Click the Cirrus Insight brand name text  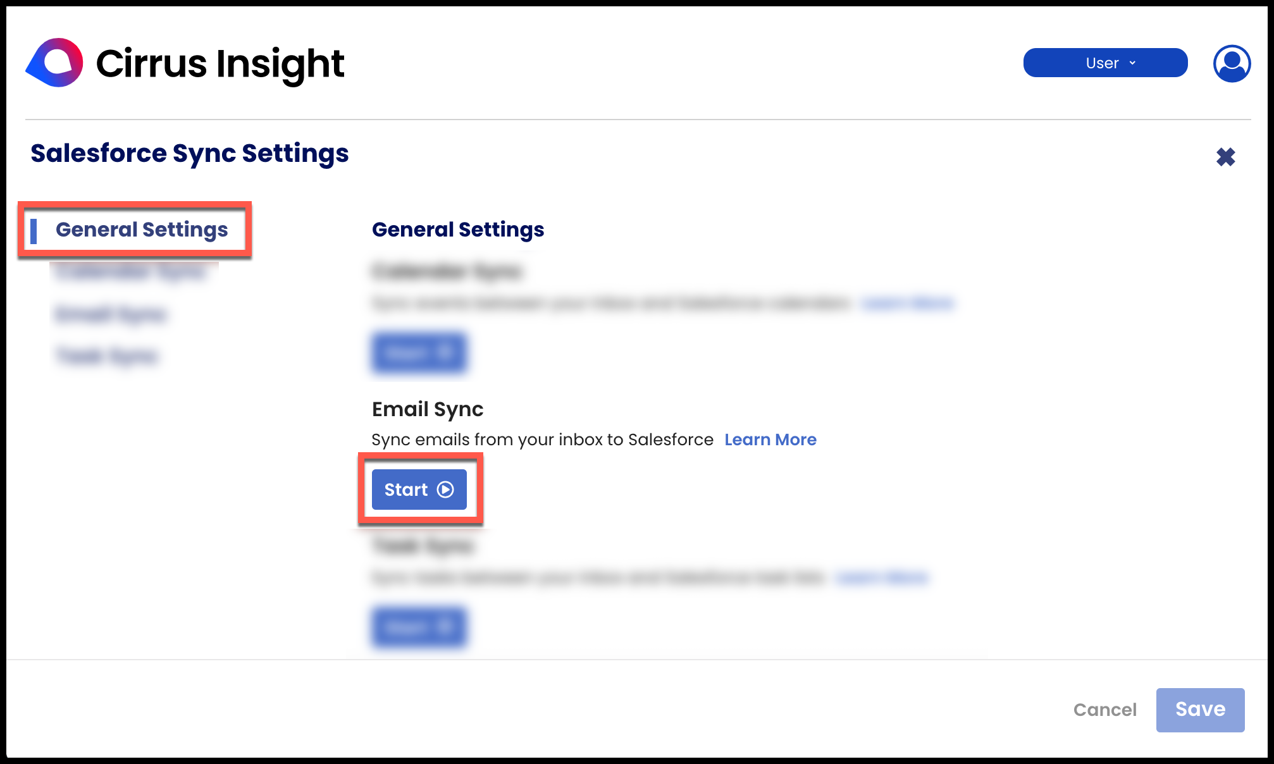[x=220, y=63]
